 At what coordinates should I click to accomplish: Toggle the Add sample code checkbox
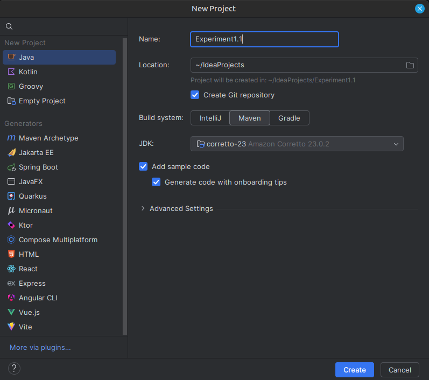point(143,166)
